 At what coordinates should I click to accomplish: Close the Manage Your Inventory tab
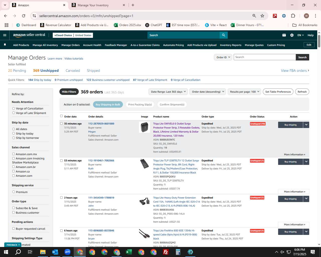124,5
